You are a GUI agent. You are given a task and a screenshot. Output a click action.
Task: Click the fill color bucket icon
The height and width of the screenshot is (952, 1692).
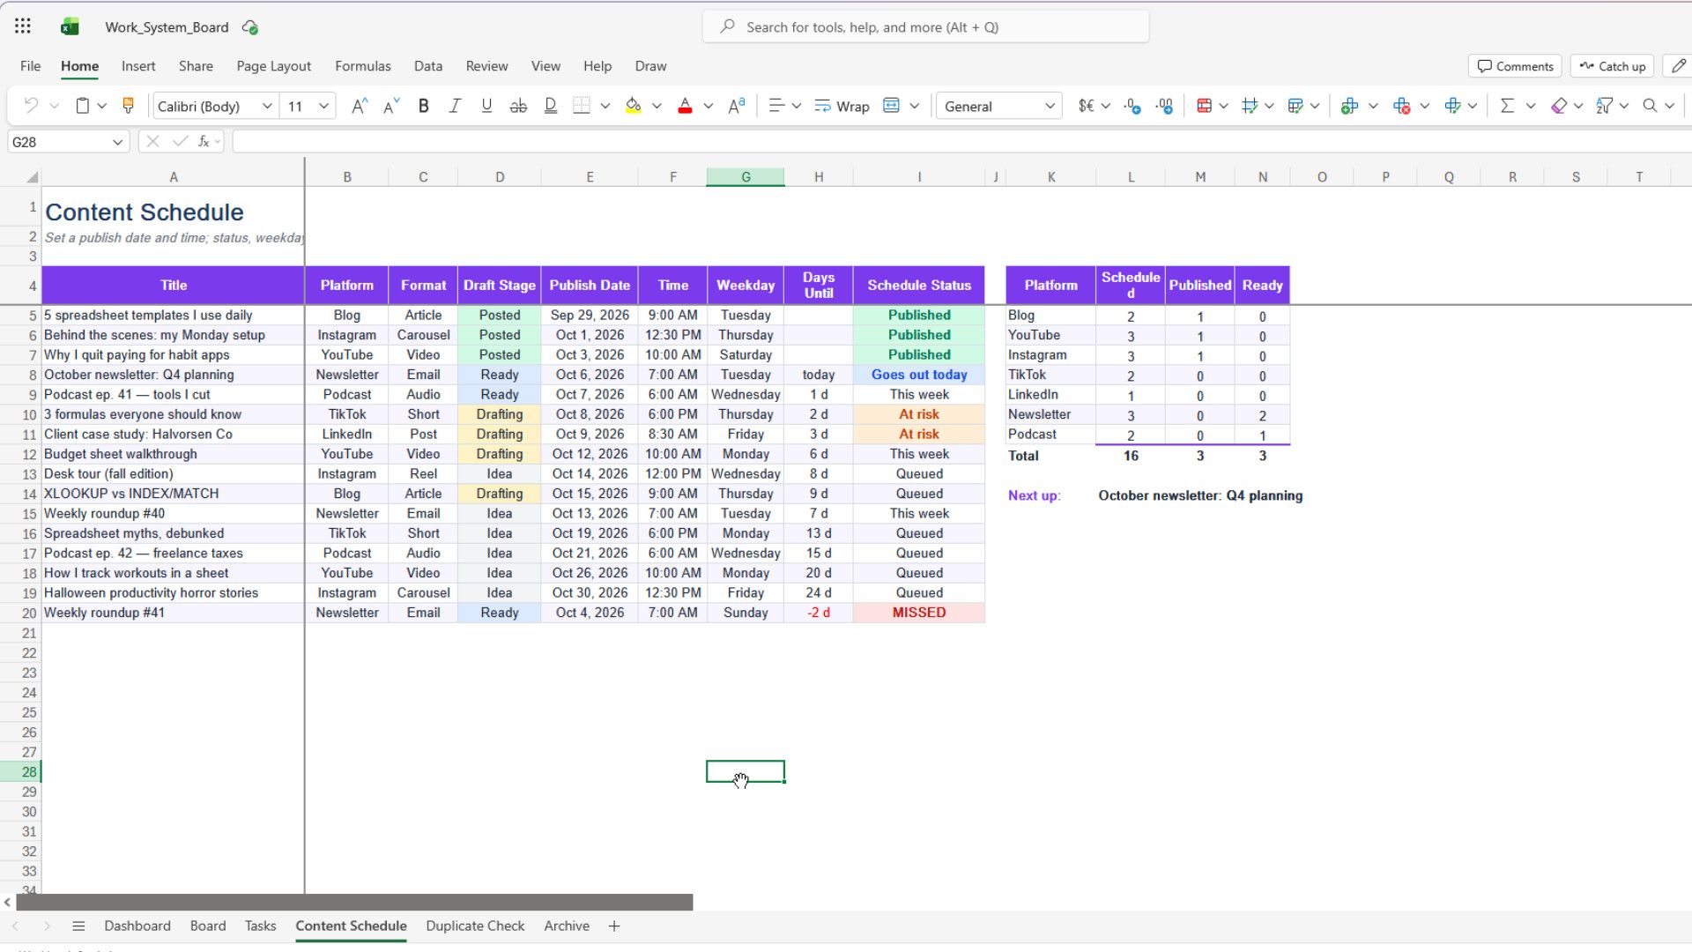pos(633,106)
